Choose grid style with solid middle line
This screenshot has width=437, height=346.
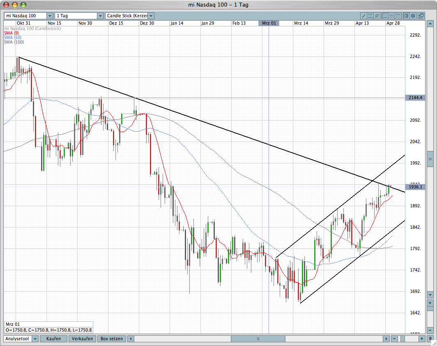click(391, 16)
